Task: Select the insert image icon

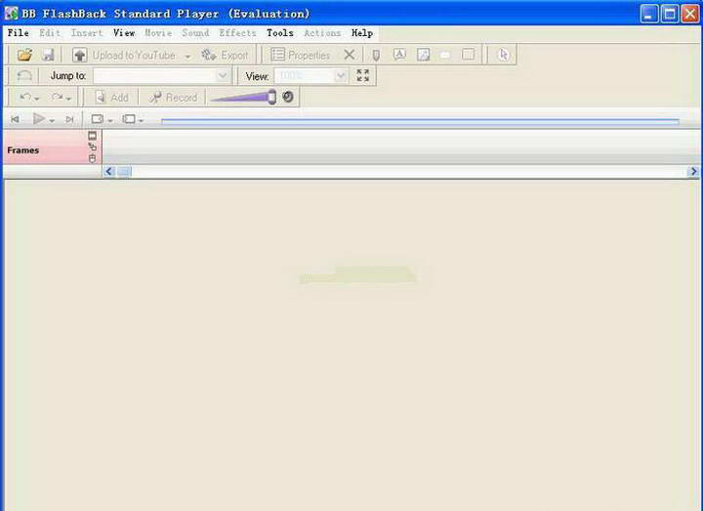Action: click(x=423, y=55)
